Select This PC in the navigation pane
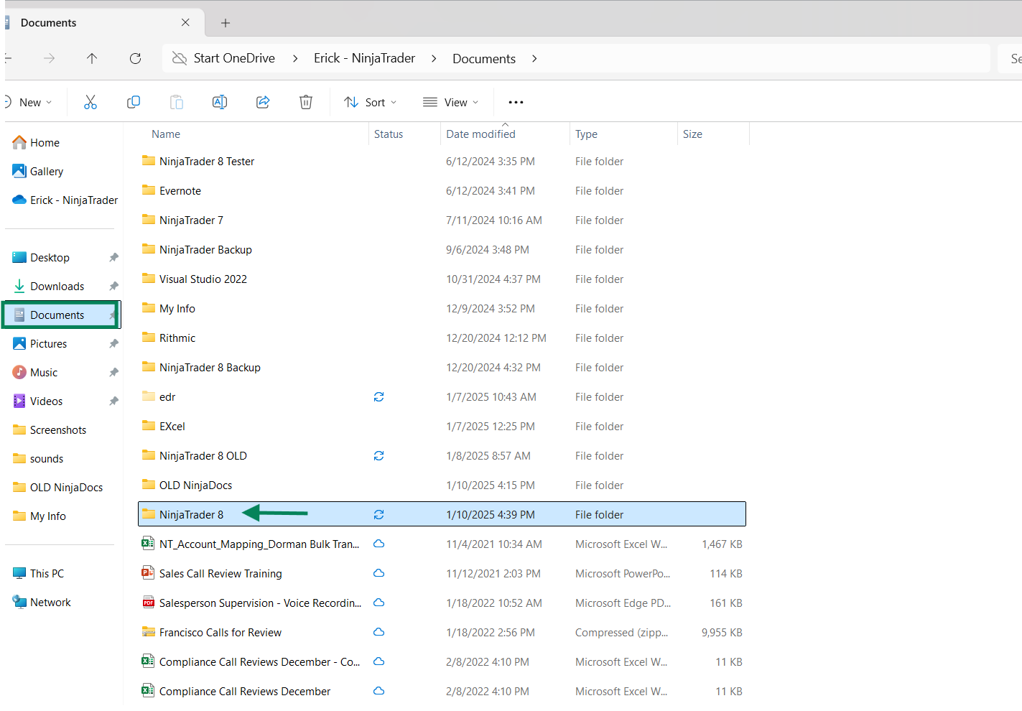1022x711 pixels. tap(47, 574)
